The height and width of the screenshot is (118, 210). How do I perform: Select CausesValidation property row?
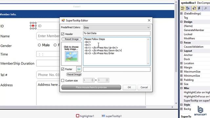coord(195,47)
